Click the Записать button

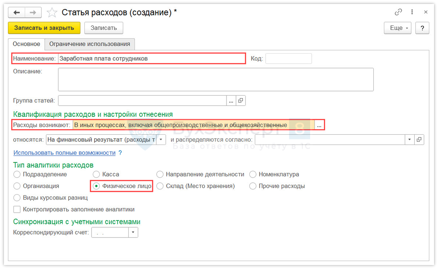[x=104, y=28]
